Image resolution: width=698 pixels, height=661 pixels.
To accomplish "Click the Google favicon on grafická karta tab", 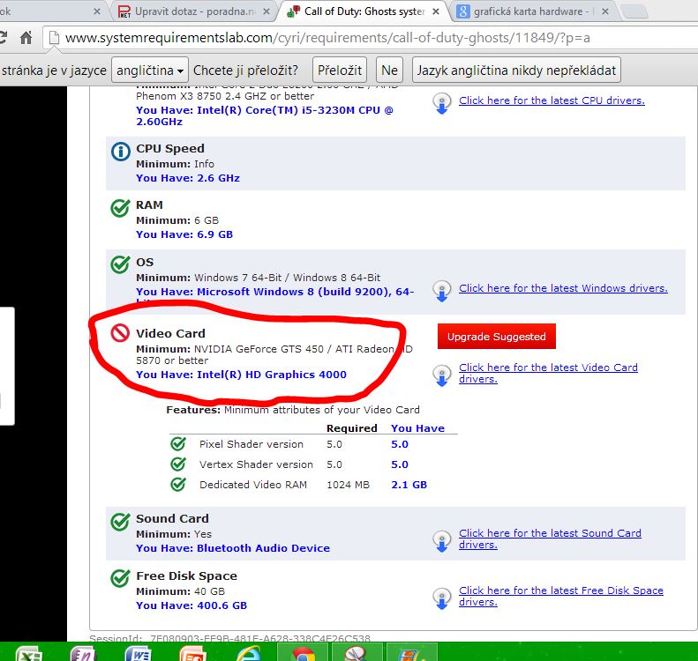I will click(x=463, y=11).
